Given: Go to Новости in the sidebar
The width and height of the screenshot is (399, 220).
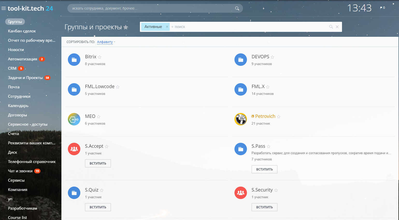Looking at the screenshot, I should [x=16, y=50].
